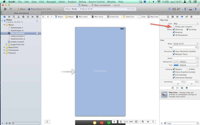Open the Quick Help inspector
This screenshot has height=125, width=200.
tap(172, 17)
